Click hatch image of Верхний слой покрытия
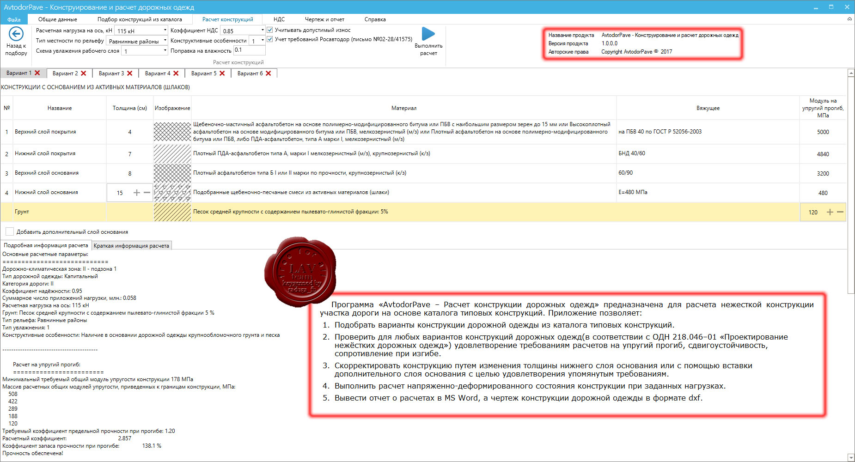Image resolution: width=855 pixels, height=462 pixels. coord(172,132)
